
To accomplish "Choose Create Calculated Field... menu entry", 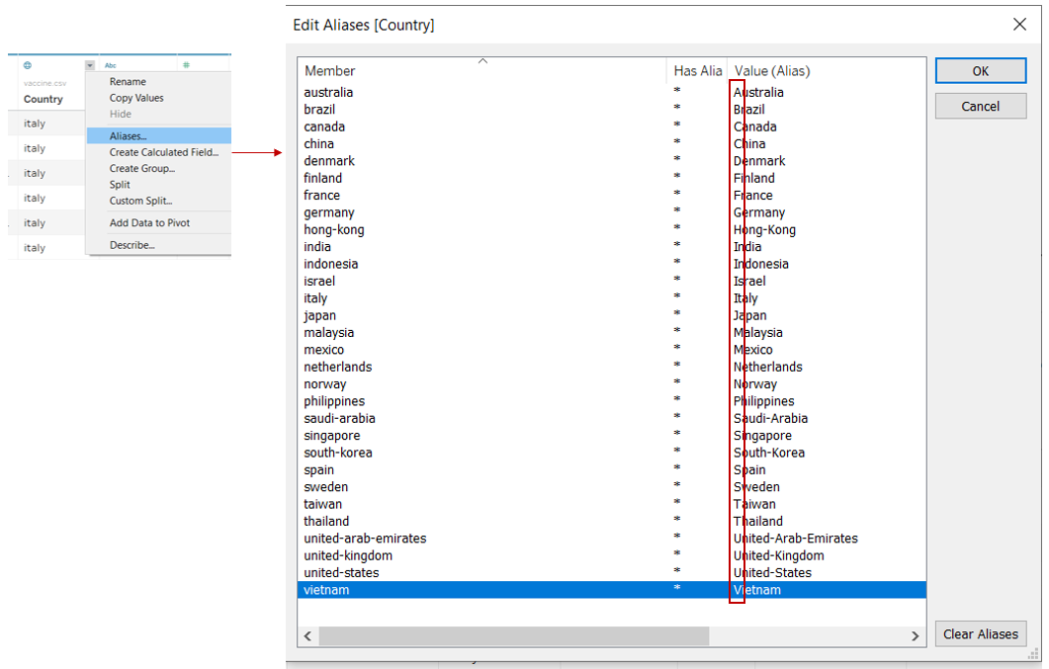I will [x=163, y=152].
